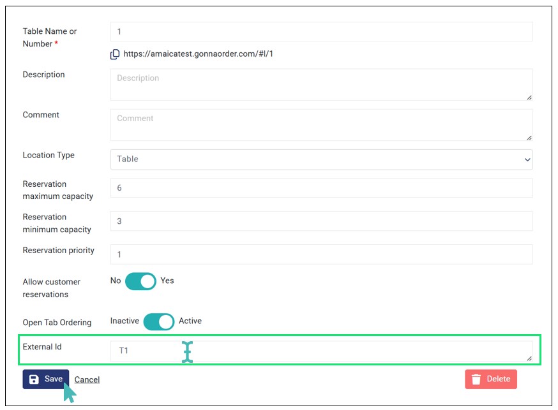558x410 pixels.
Task: Click into the Comment text area
Action: click(321, 125)
